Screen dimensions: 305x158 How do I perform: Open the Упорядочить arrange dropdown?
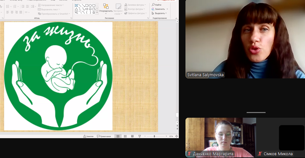point(106,8)
